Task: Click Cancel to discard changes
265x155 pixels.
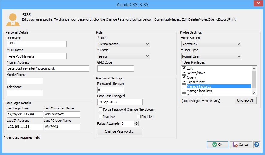Action: coord(240,145)
